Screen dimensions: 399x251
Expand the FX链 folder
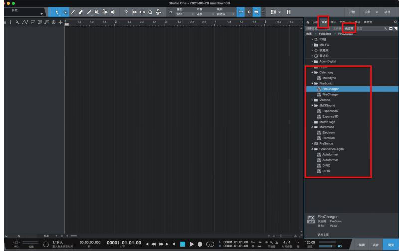tap(312, 39)
